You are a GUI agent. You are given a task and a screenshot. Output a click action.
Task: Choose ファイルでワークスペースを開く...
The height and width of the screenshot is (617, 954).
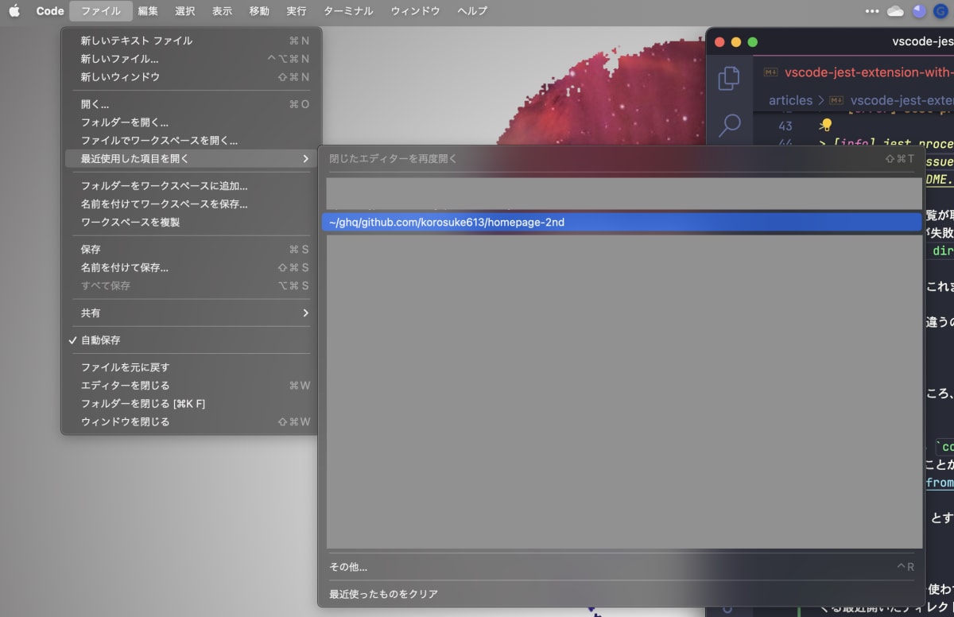click(x=191, y=141)
